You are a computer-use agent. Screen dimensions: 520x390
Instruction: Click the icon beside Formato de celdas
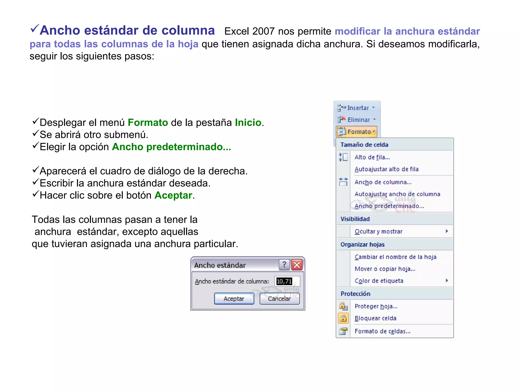[x=343, y=331]
